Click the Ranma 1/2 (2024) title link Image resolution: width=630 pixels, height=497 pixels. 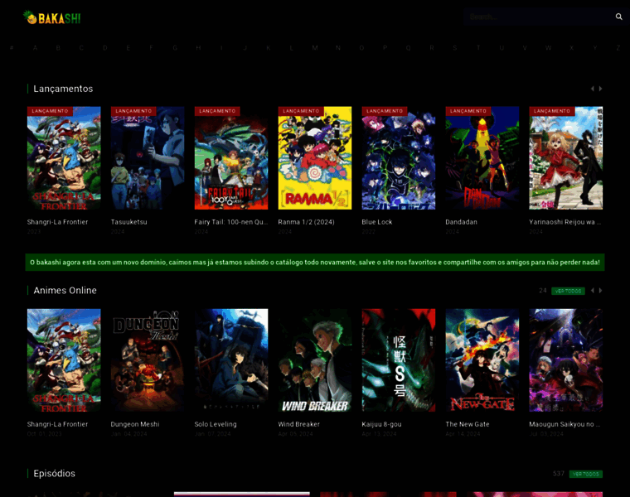click(x=306, y=222)
